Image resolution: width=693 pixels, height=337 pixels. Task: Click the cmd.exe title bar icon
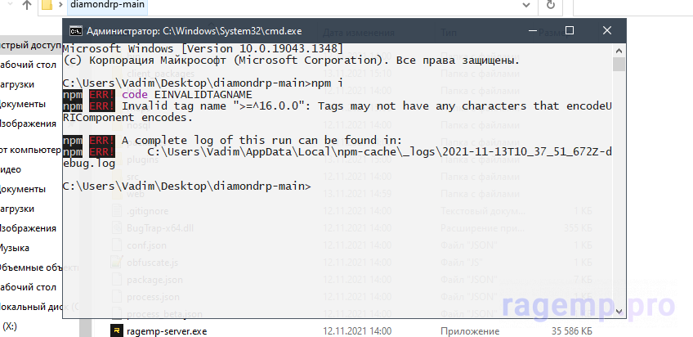pyautogui.click(x=76, y=31)
